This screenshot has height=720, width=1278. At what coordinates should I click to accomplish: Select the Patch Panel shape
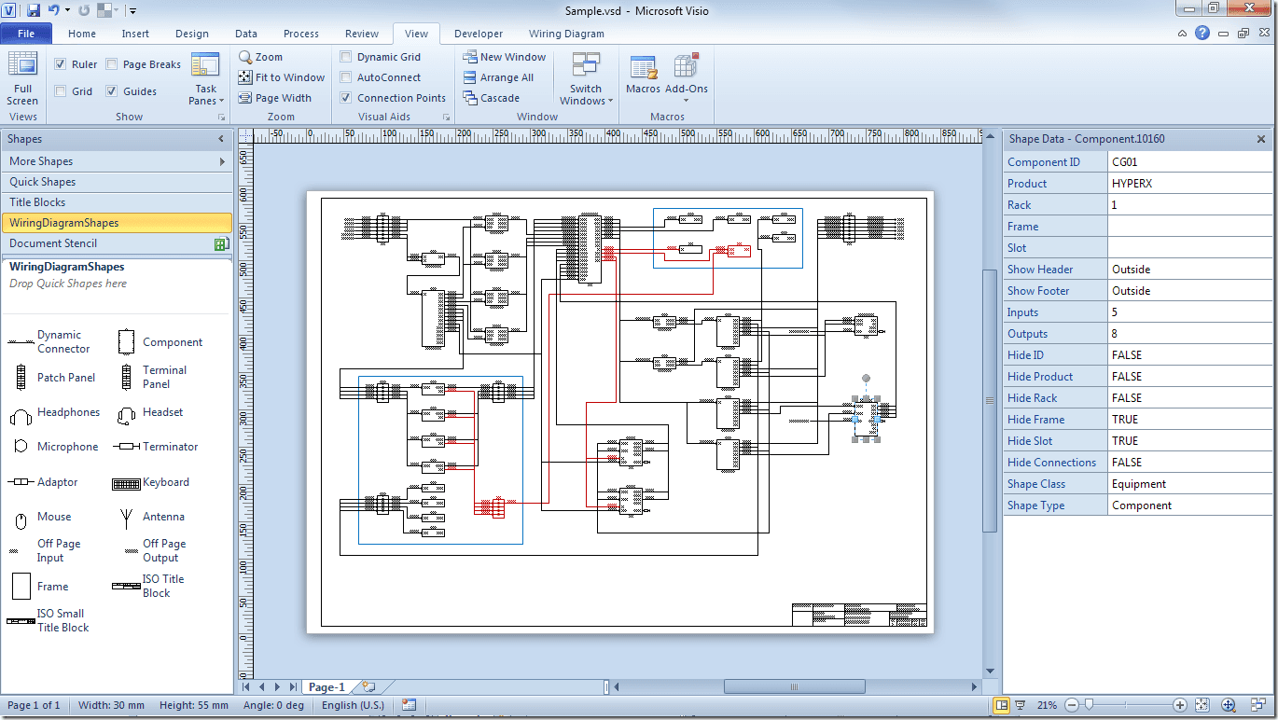(x=67, y=377)
